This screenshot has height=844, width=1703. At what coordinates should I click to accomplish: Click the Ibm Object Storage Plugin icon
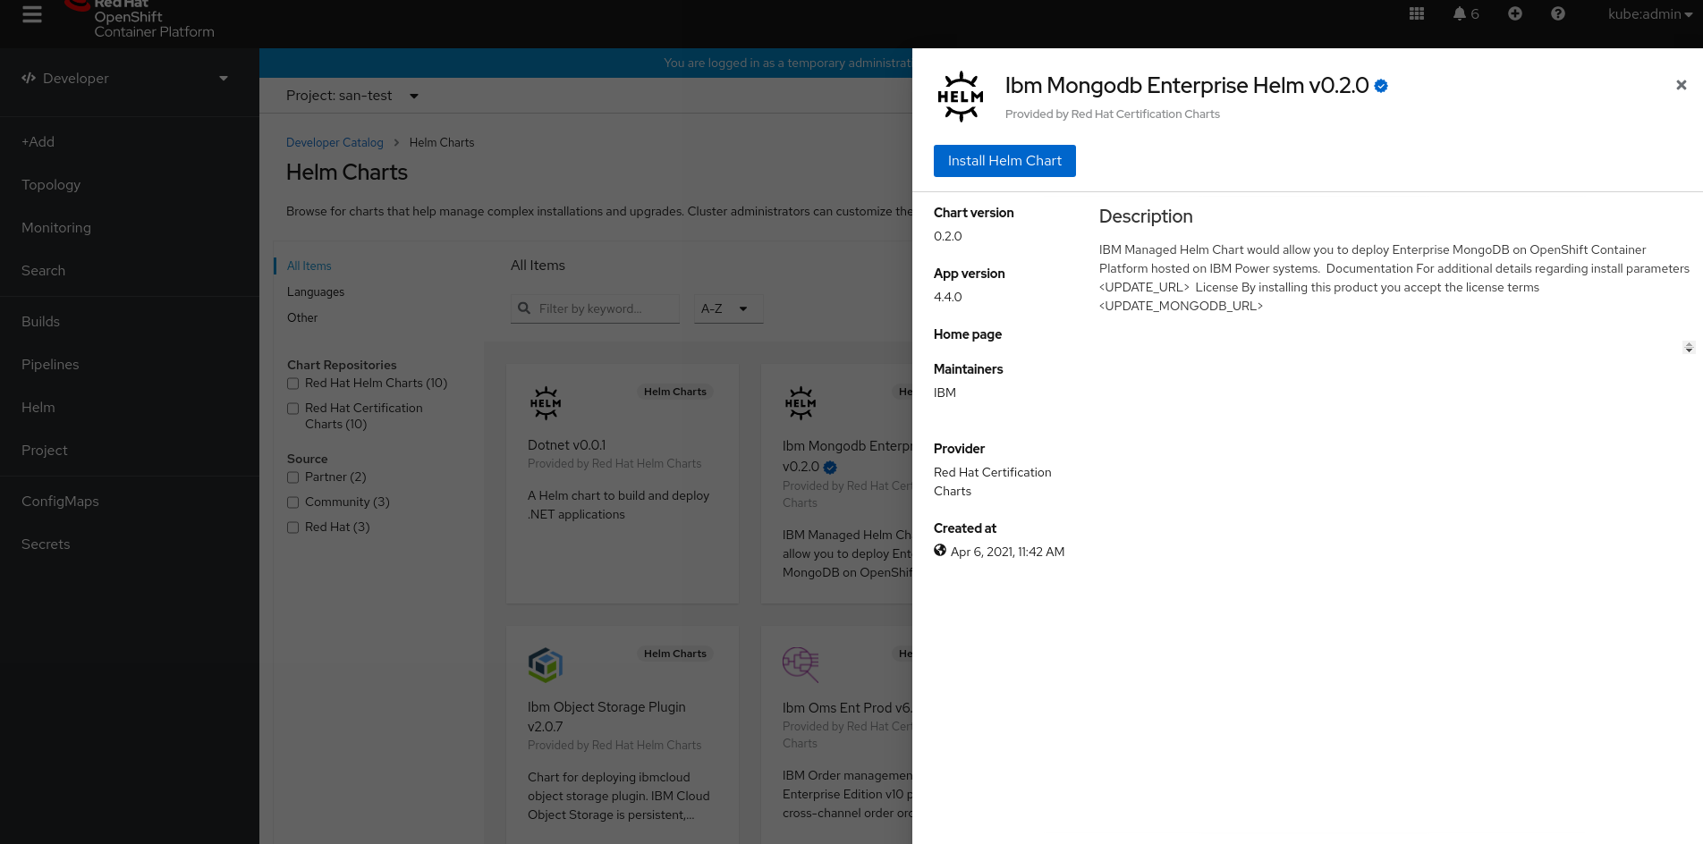(x=546, y=665)
